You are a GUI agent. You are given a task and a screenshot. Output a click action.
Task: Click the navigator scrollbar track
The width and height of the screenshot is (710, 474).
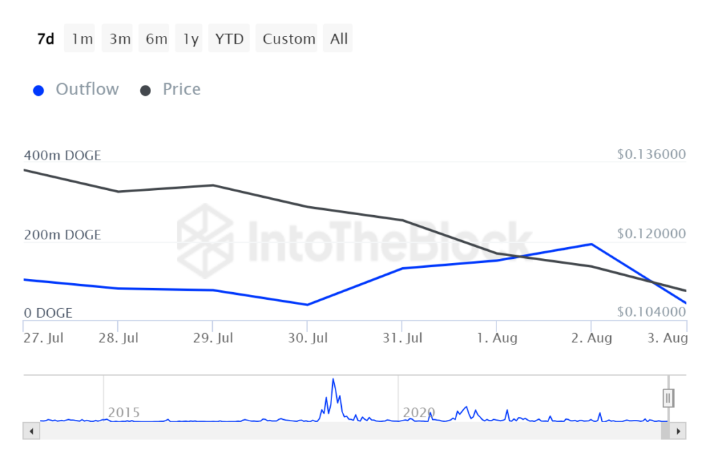pyautogui.click(x=347, y=431)
